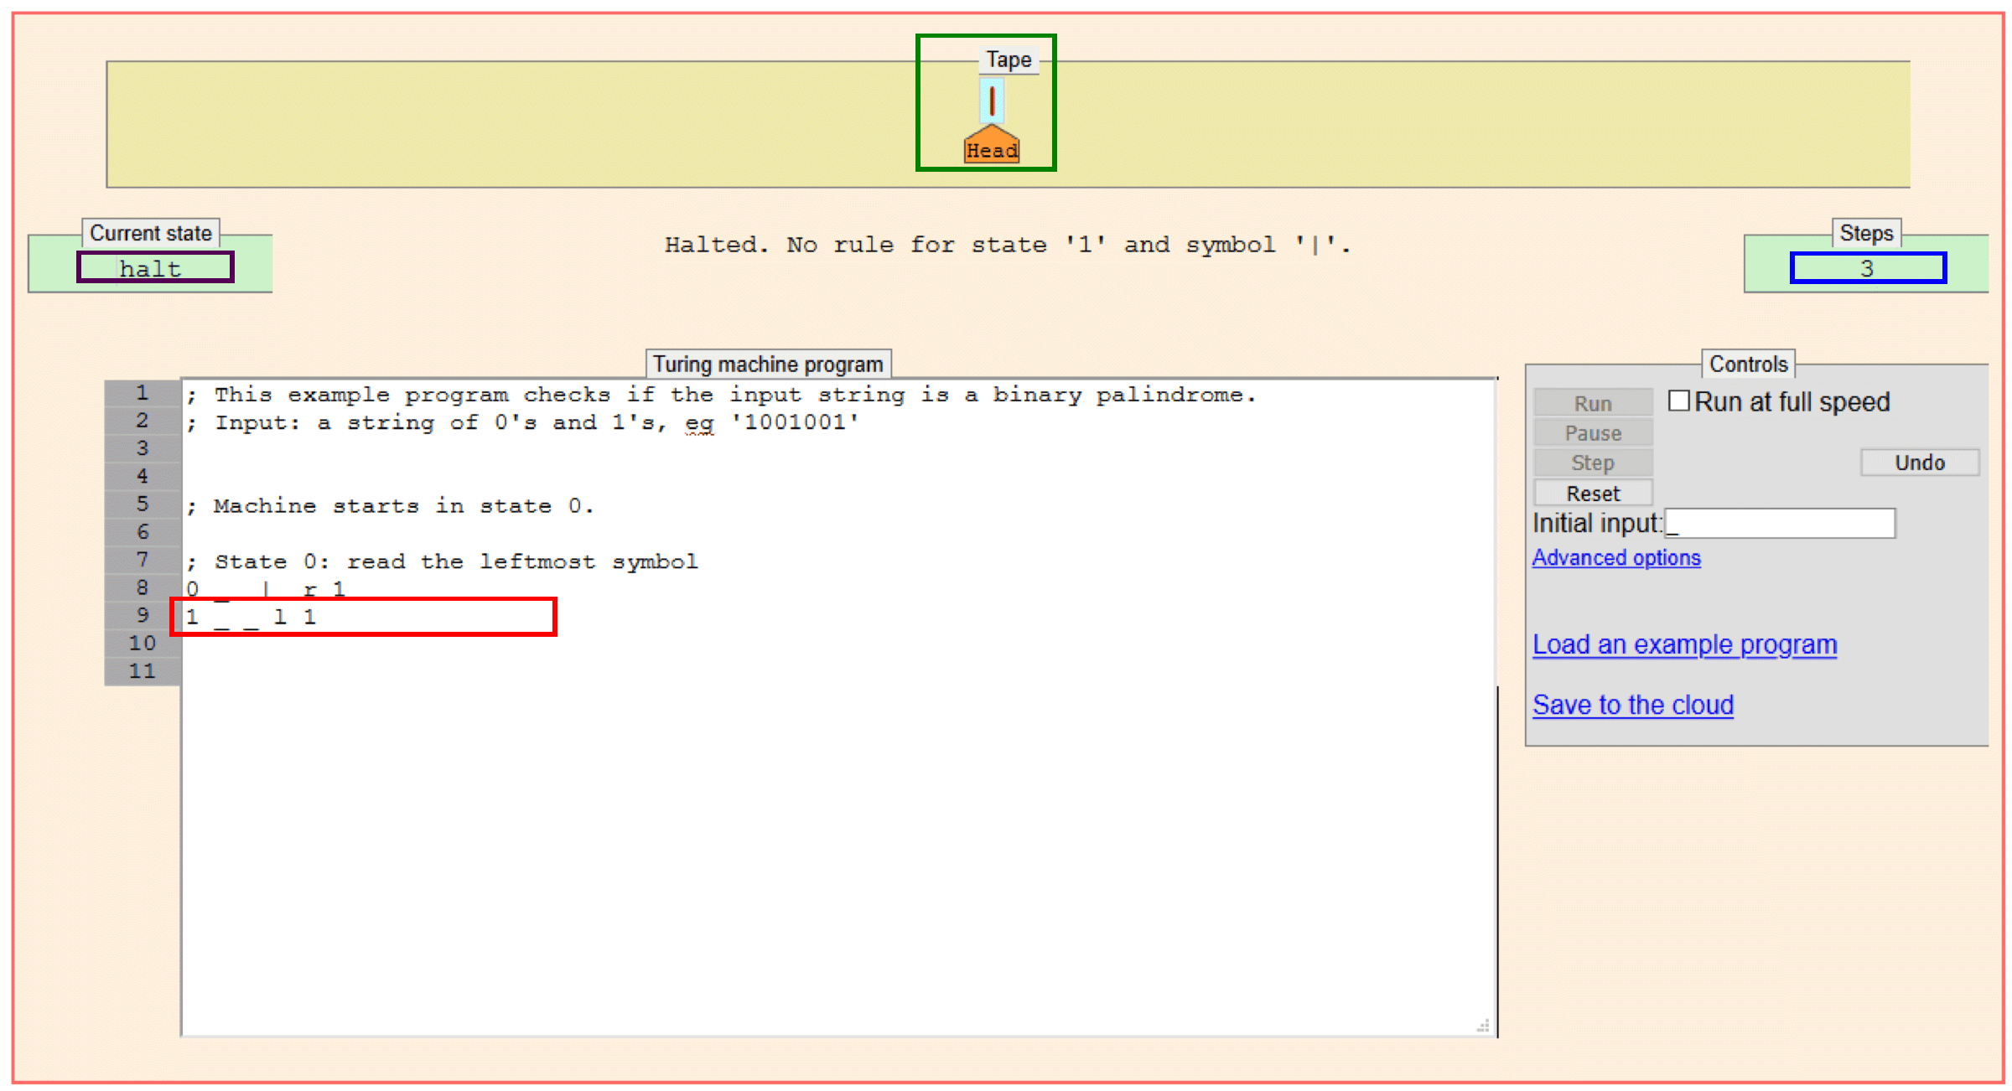Expand the Advanced options link
The height and width of the screenshot is (1091, 2012).
pos(1615,558)
